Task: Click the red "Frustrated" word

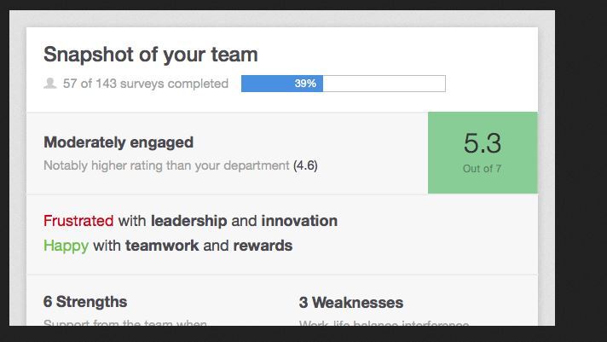Action: pyautogui.click(x=78, y=221)
